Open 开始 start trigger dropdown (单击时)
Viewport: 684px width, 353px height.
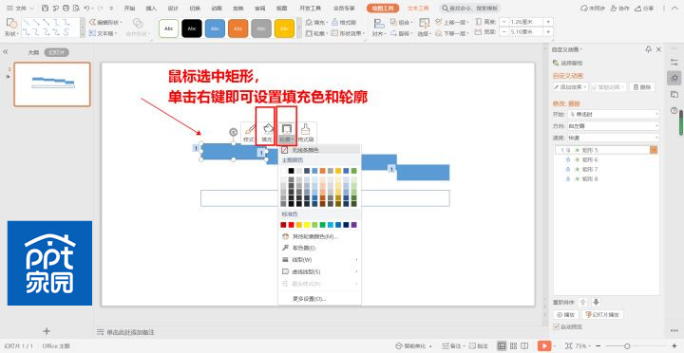[x=614, y=114]
